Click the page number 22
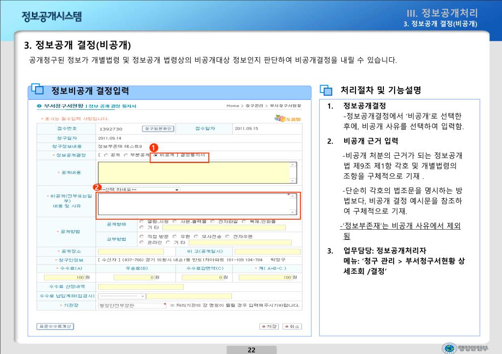The image size is (502, 354). (x=251, y=350)
